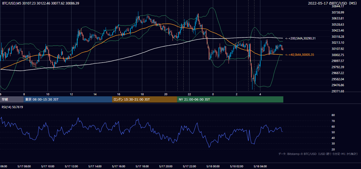Click RSI scale value 80
This screenshot has height=169, width=361.
pyautogui.click(x=333, y=115)
